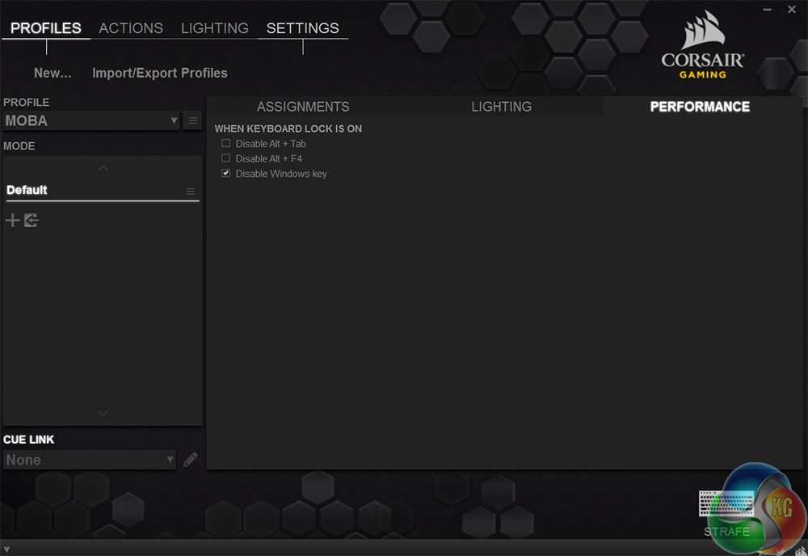Click the Corsair Gaming logo
The height and width of the screenshot is (556, 808).
click(703, 45)
